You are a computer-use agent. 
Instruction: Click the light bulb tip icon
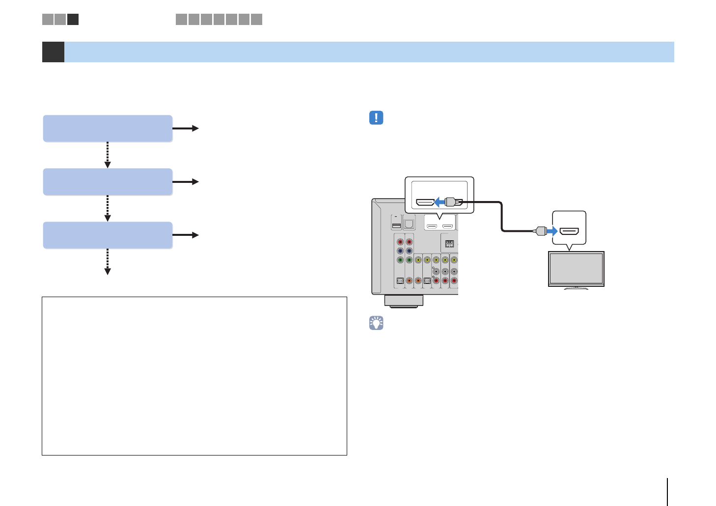point(376,323)
